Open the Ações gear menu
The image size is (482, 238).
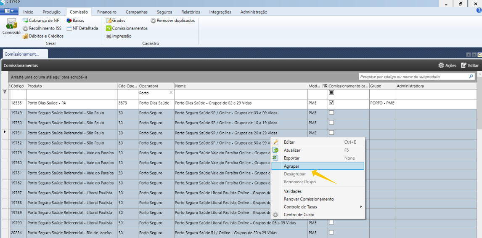pos(447,66)
